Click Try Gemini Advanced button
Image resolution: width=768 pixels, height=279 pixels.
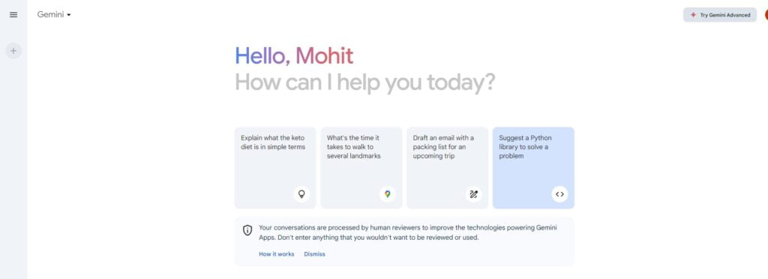tap(720, 15)
